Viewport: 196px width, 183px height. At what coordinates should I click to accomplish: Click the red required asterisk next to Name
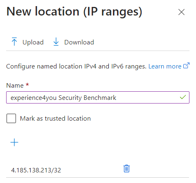tap(27, 85)
